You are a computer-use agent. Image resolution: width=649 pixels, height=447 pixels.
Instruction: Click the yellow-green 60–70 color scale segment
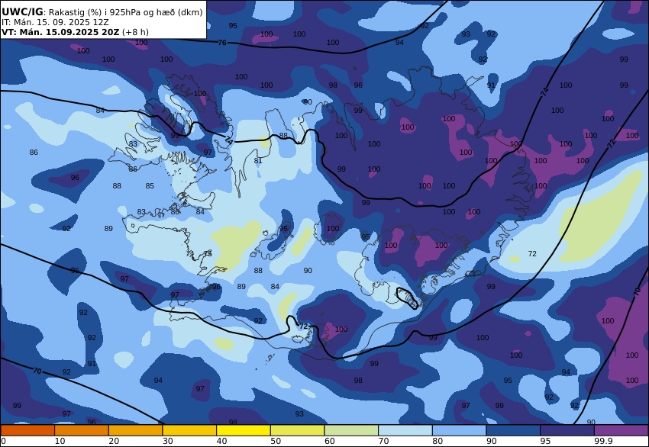(351, 430)
